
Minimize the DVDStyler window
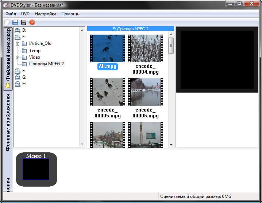230,4
